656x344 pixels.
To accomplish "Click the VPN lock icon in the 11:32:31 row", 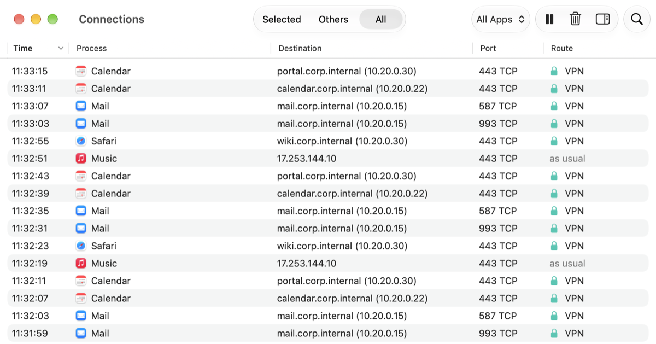I will [554, 229].
